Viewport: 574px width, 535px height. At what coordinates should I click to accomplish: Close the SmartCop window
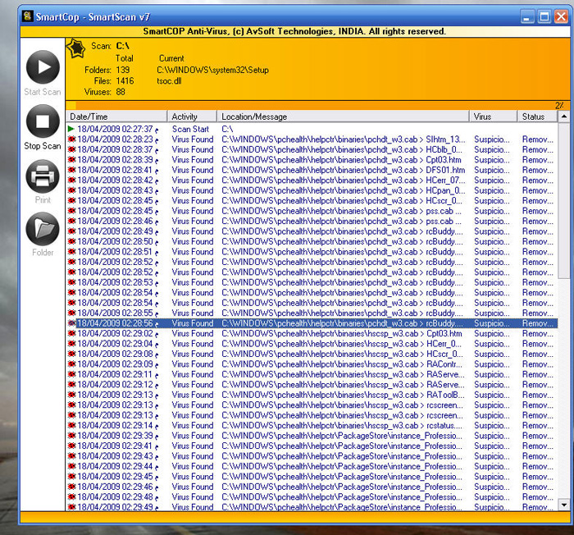click(561, 17)
